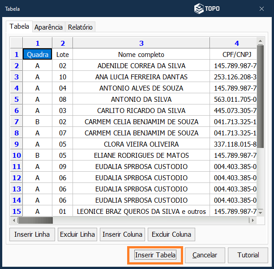Screen dimensions: 274x269
Task: Close the Tabela dialog window
Action: pyautogui.click(x=262, y=9)
